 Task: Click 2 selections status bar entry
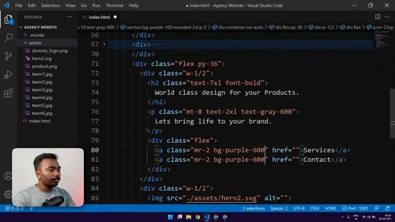click(254, 208)
